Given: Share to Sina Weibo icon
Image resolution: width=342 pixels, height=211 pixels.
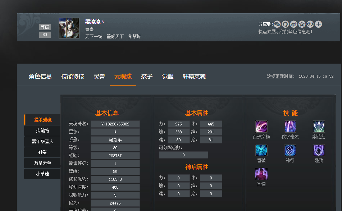Looking at the screenshot, I should 293,24.
